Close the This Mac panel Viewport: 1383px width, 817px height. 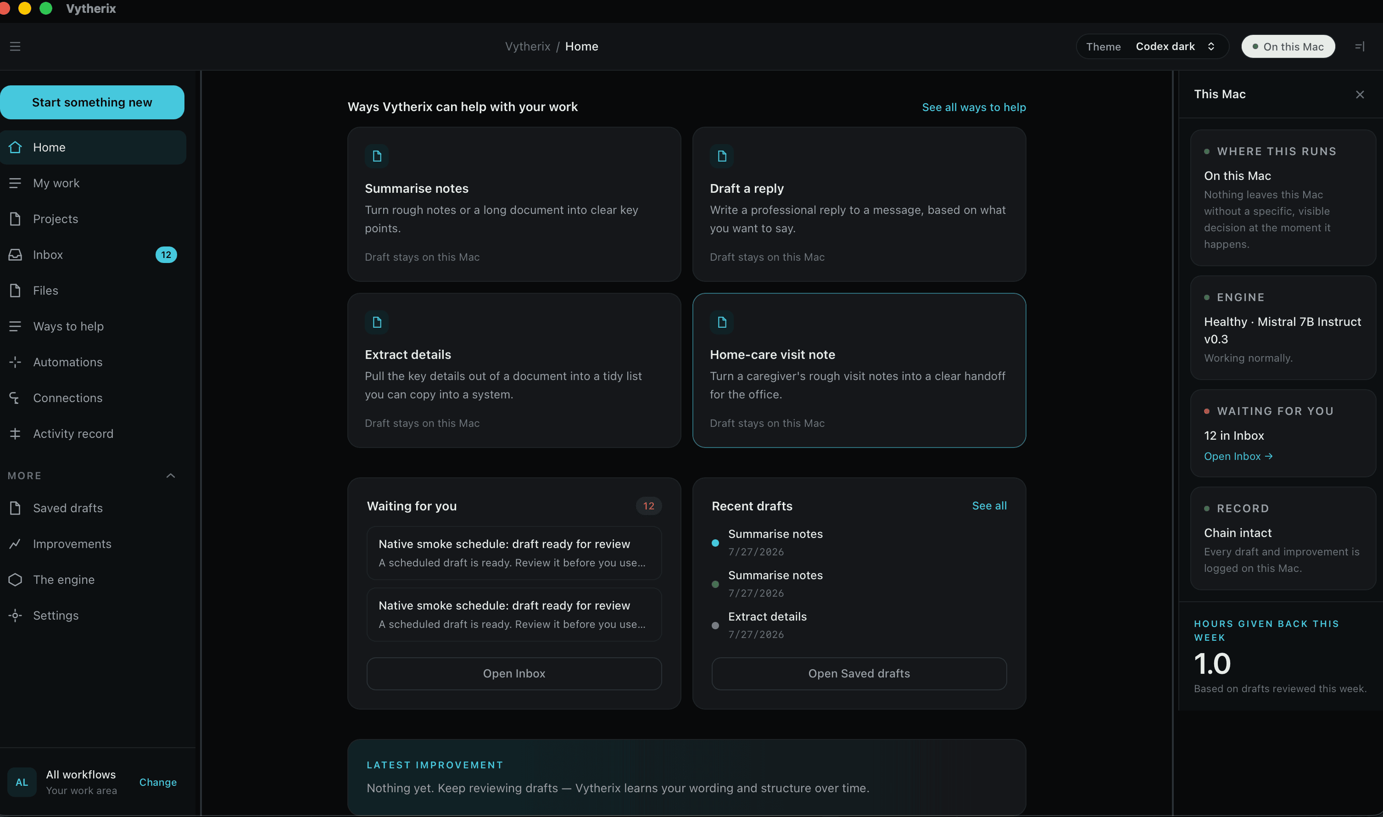point(1360,95)
